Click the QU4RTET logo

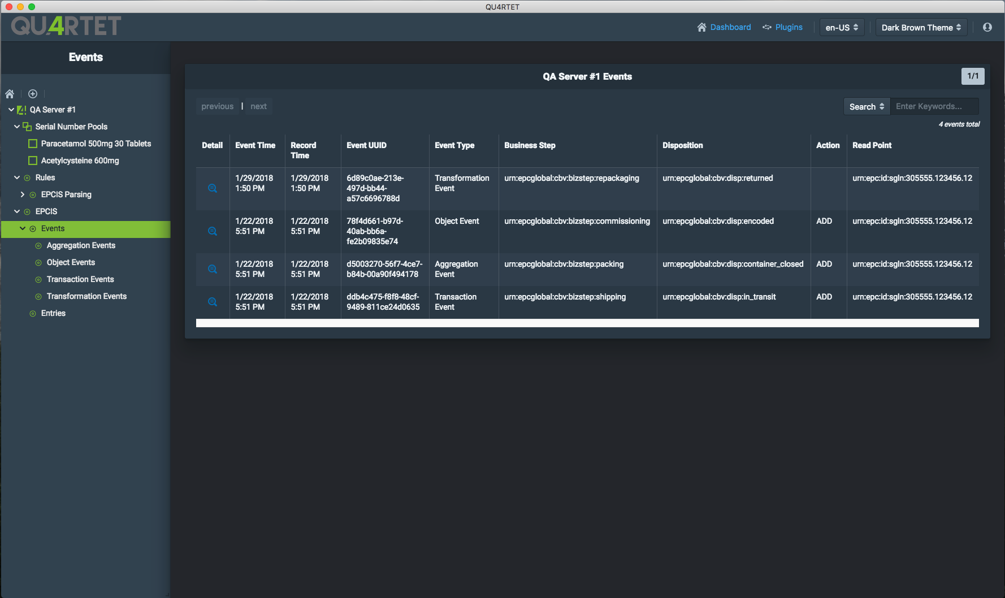pyautogui.click(x=66, y=26)
